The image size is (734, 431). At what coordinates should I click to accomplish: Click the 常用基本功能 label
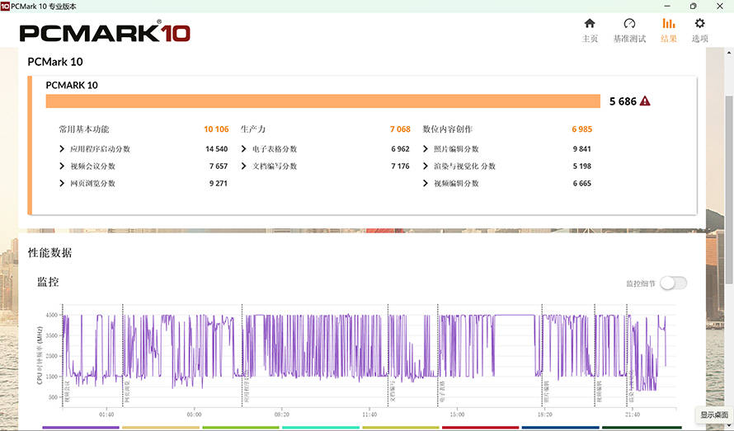[84, 129]
